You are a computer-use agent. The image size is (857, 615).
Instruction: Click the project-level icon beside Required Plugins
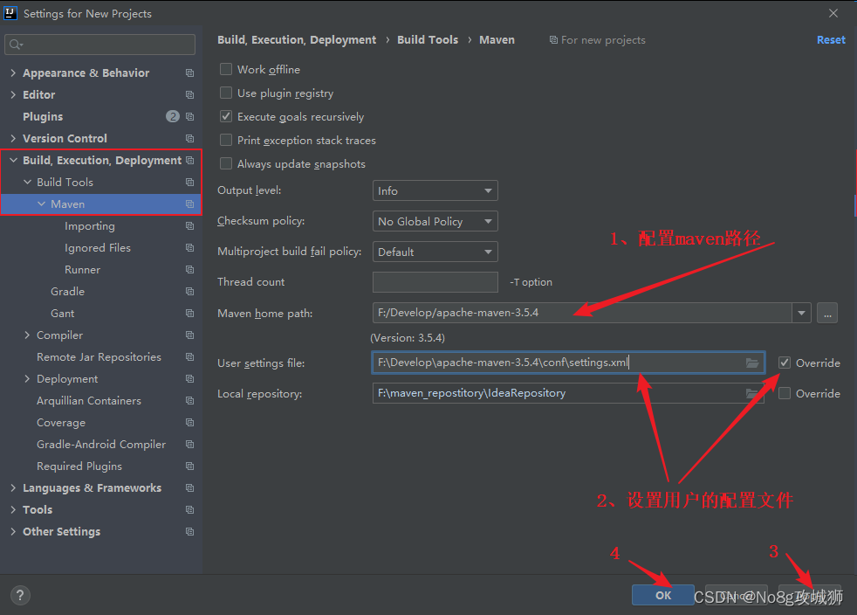(x=189, y=466)
